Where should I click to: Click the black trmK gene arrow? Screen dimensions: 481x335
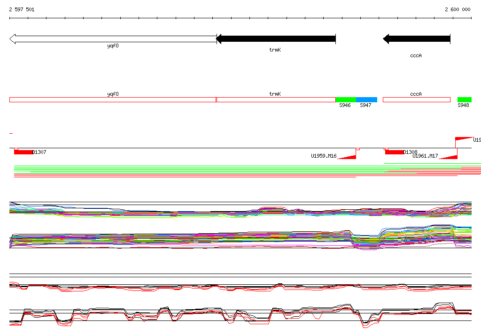(x=276, y=39)
